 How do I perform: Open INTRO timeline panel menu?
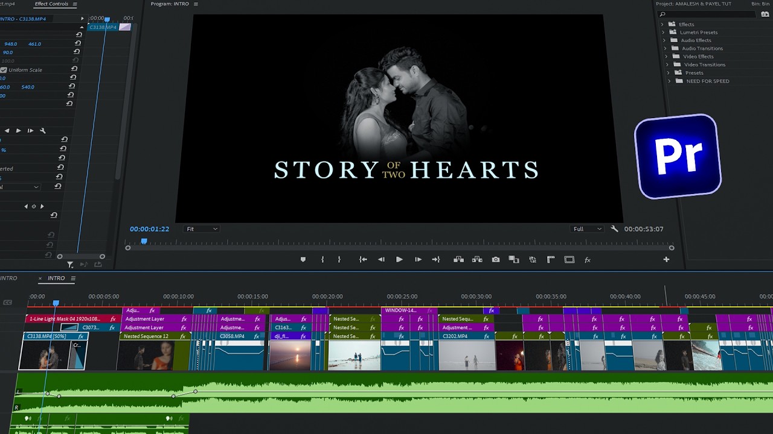click(73, 278)
